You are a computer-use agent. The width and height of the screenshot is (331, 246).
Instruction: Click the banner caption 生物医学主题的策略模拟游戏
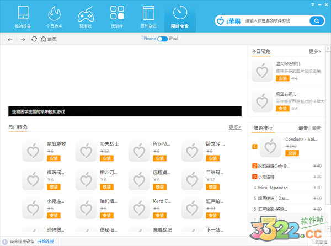pyautogui.click(x=39, y=111)
